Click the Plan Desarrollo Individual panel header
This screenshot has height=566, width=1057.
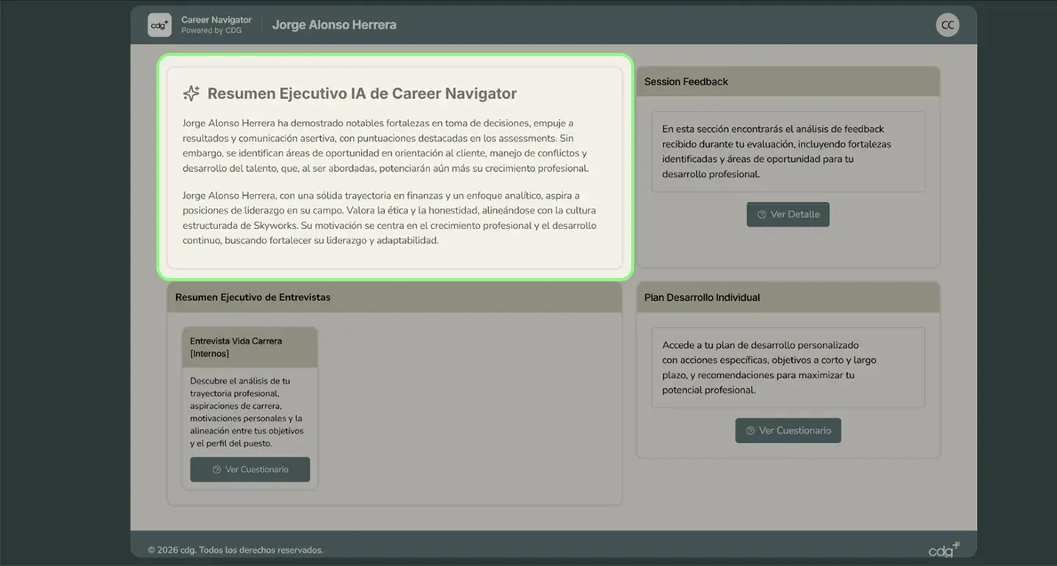788,297
